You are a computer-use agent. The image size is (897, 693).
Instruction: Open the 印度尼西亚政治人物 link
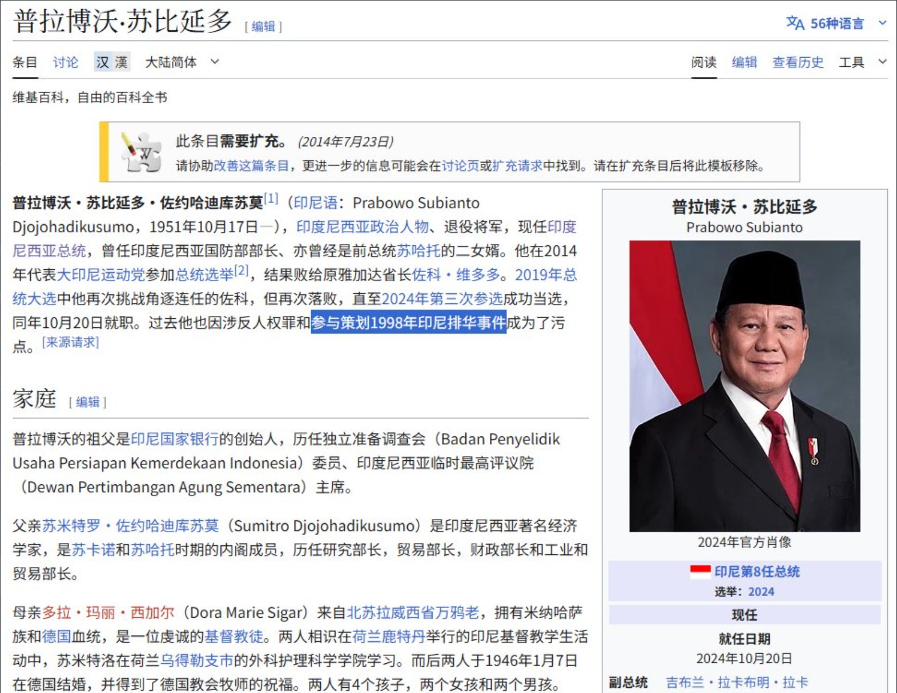[x=363, y=227]
